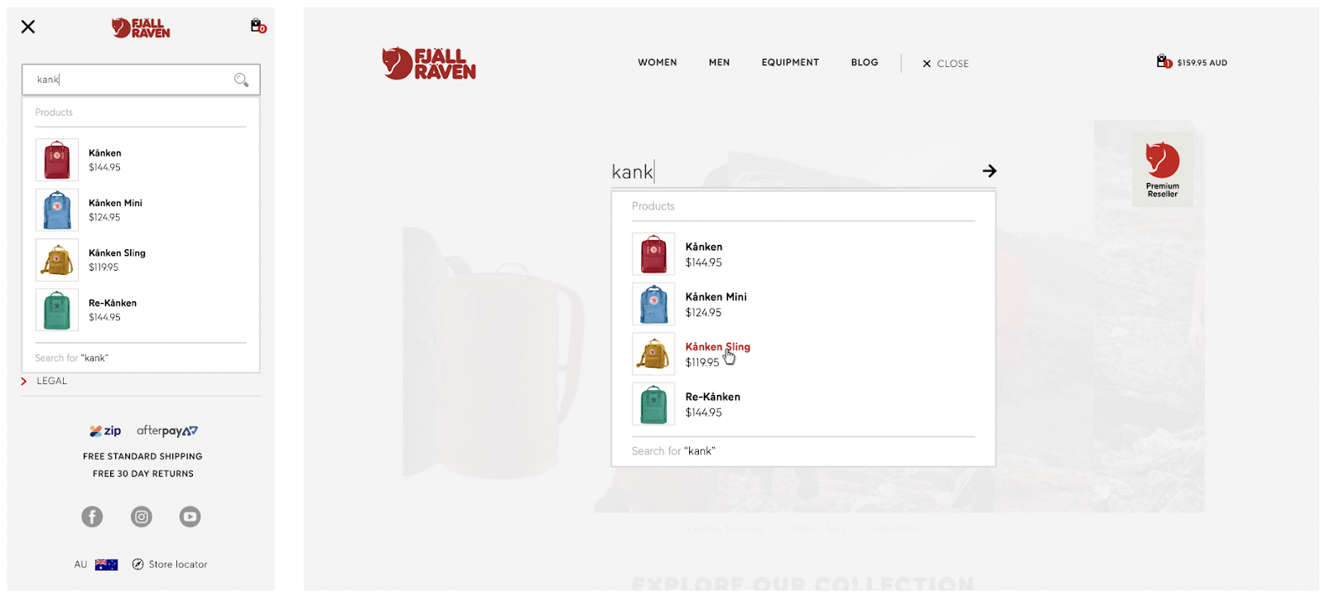Click the magnifying glass search icon
1325x597 pixels.
[x=241, y=79]
